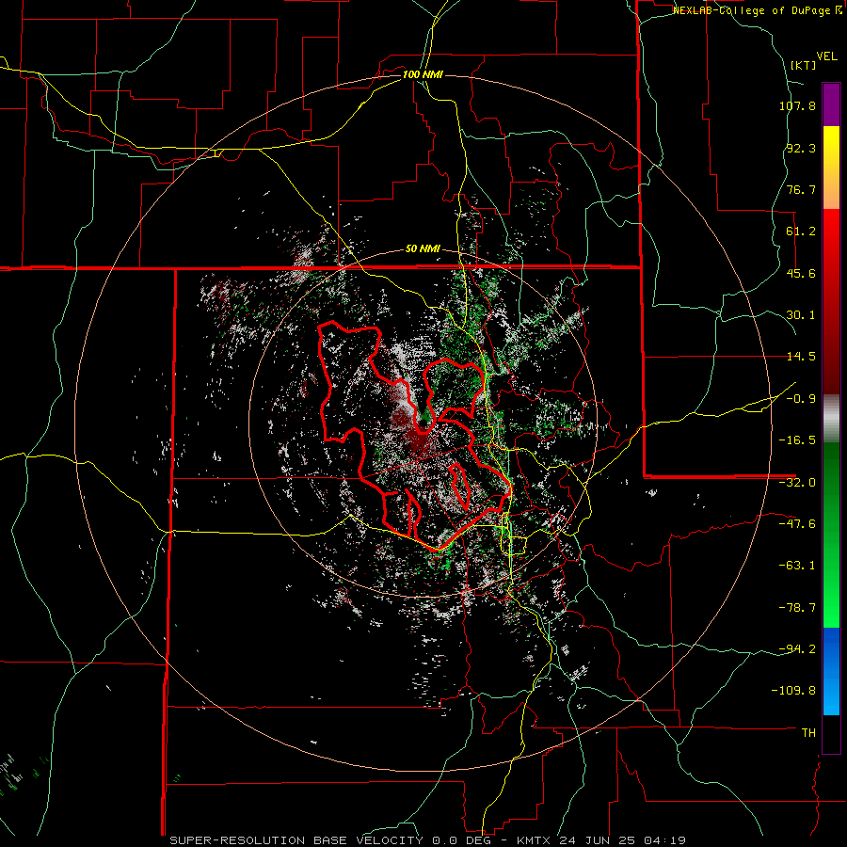Select the -32.0 velocity scale value
The width and height of the screenshot is (847, 847).
(797, 483)
